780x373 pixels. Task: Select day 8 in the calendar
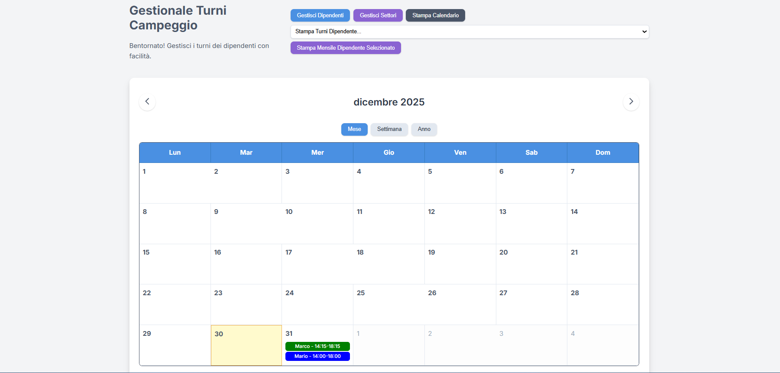click(175, 223)
